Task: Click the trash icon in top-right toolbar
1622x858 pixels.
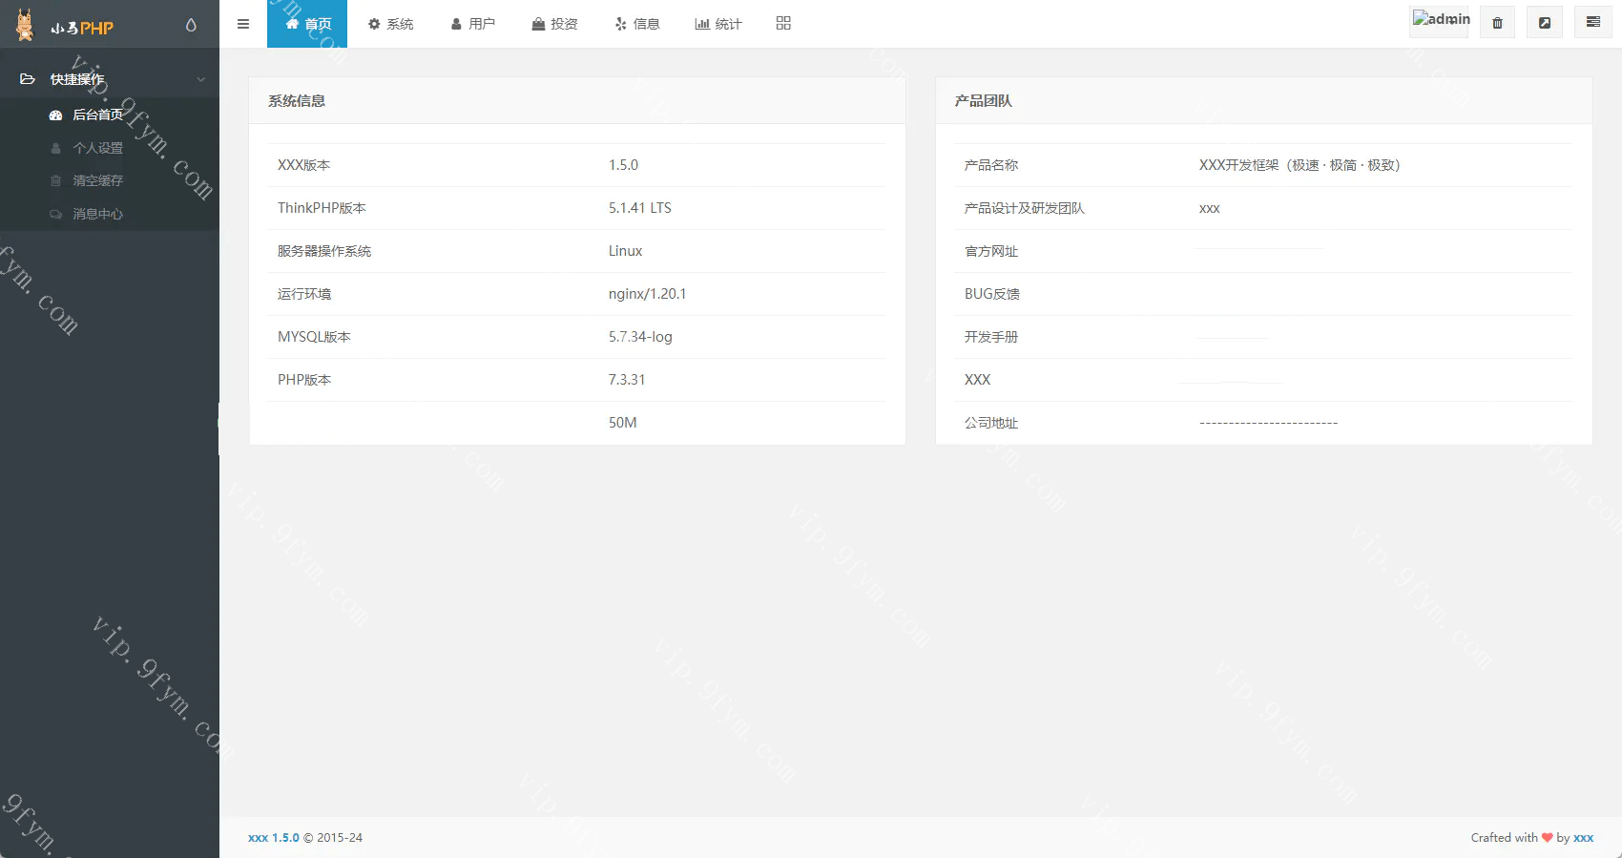Action: 1497,23
